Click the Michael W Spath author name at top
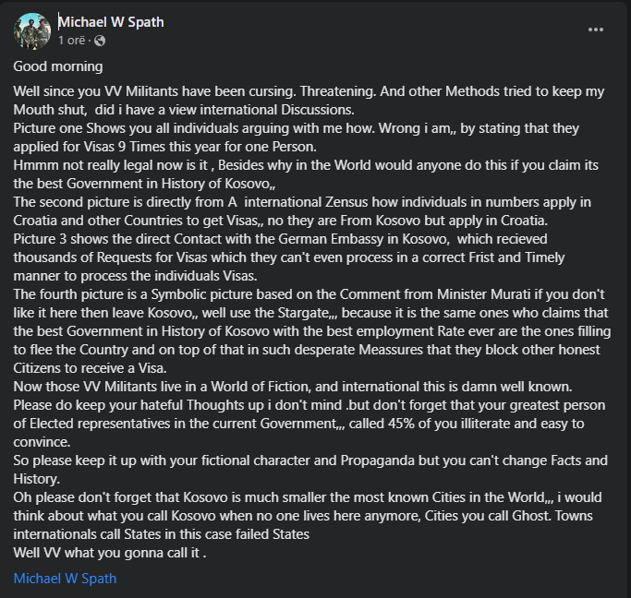Viewport: 631px width, 598px height. 112,22
